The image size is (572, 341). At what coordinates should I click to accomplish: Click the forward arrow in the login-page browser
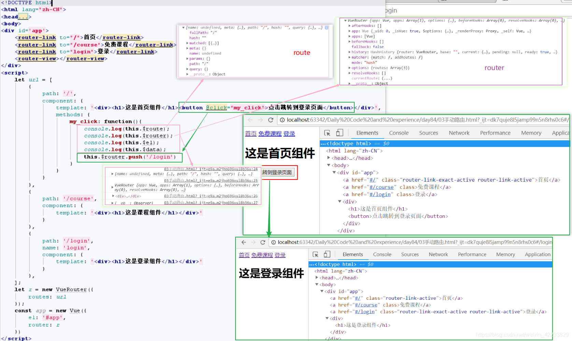coord(253,242)
